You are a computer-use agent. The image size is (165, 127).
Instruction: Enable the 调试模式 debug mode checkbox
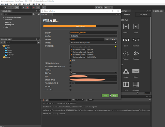(x=70, y=86)
